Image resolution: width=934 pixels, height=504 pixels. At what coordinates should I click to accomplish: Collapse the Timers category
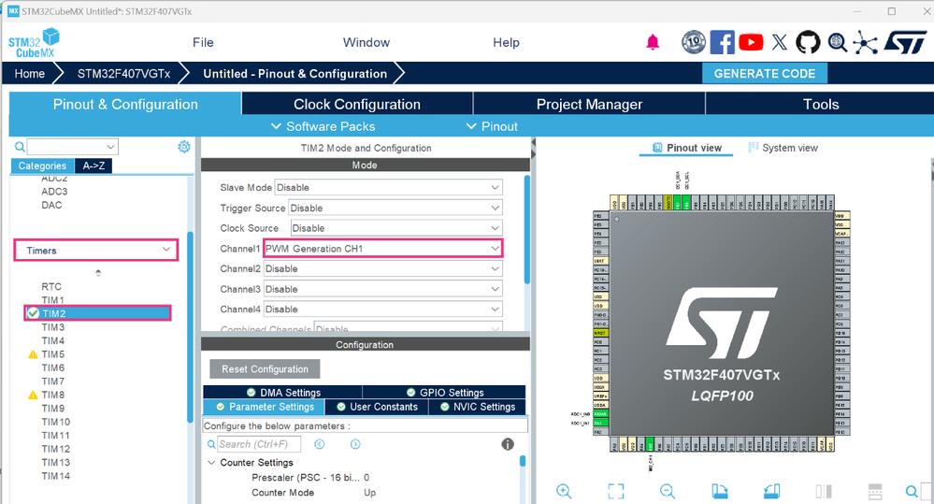[96, 251]
